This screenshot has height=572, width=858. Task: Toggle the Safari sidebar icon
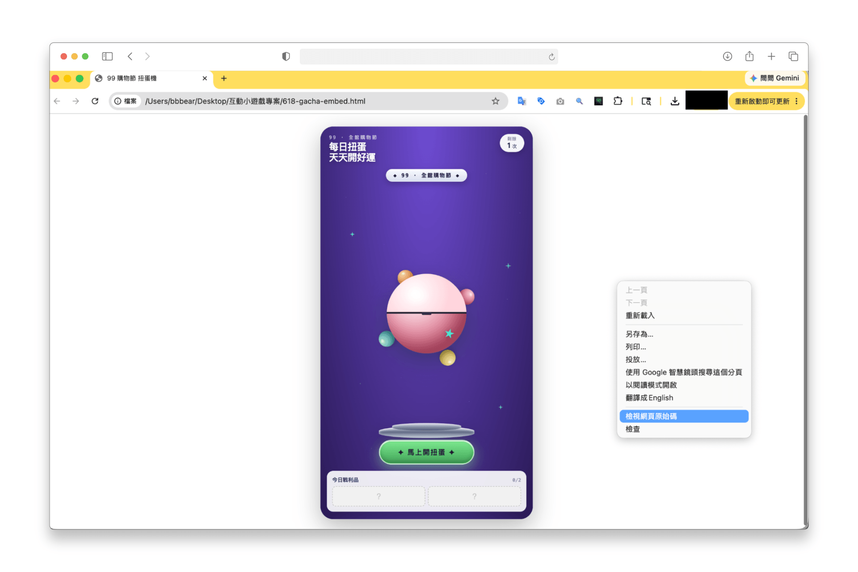[107, 56]
